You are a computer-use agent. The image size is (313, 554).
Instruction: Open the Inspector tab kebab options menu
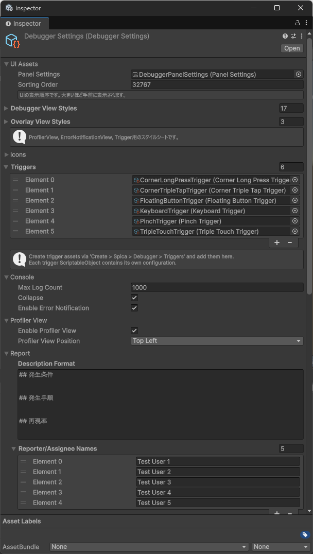point(305,23)
